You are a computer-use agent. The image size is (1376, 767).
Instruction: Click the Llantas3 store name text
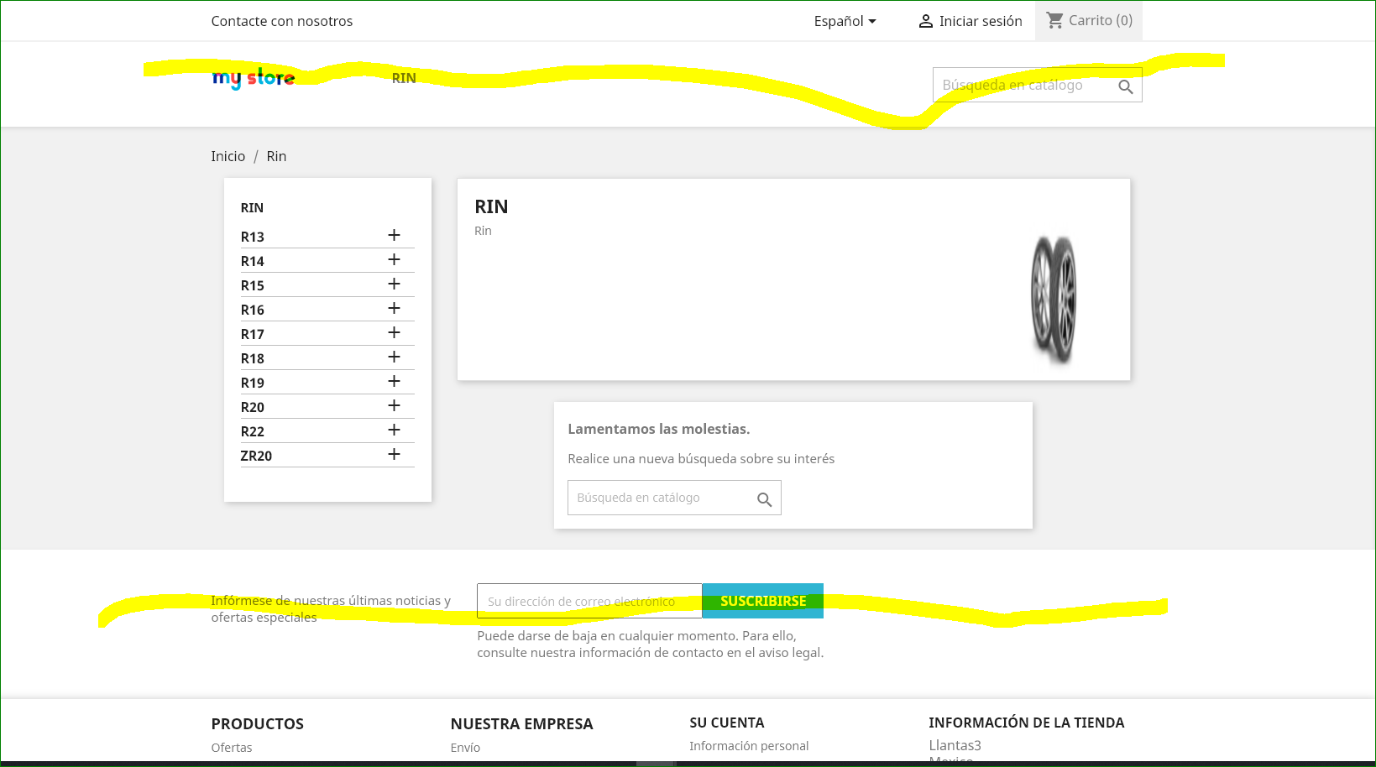[x=955, y=745]
